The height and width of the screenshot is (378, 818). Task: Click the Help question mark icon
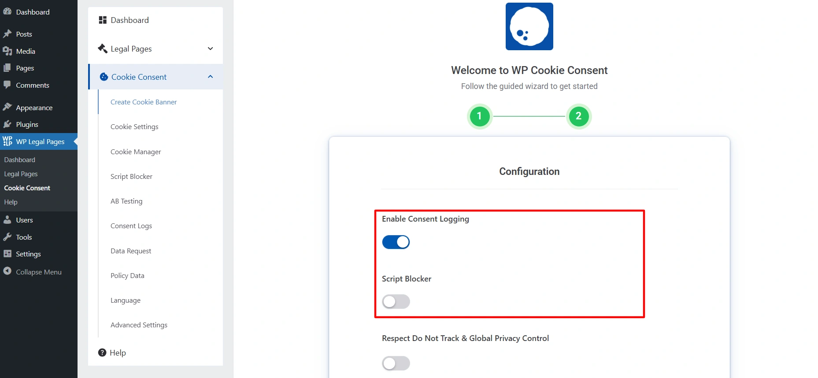pyautogui.click(x=102, y=352)
